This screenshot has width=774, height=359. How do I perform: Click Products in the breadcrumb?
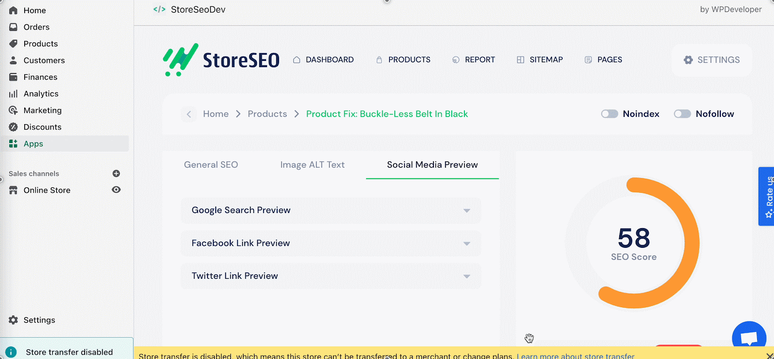coord(267,114)
